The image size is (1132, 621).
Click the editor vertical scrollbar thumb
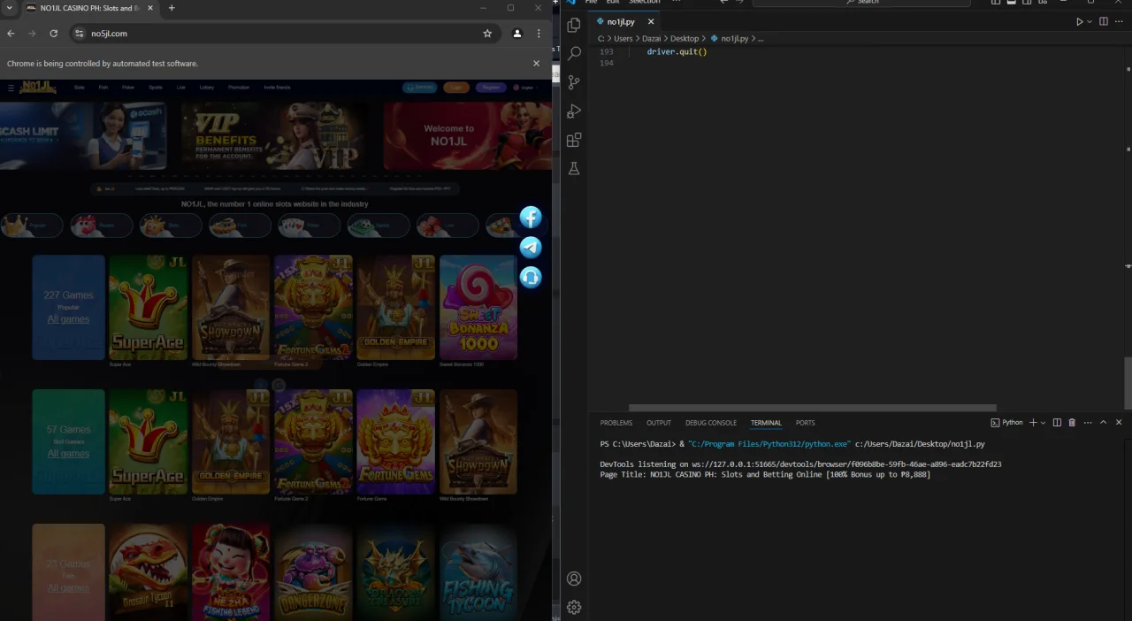[x=1128, y=383]
